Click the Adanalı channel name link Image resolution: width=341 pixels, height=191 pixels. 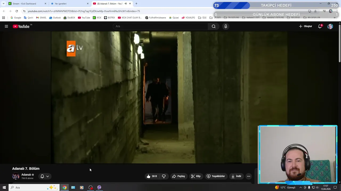(26, 175)
